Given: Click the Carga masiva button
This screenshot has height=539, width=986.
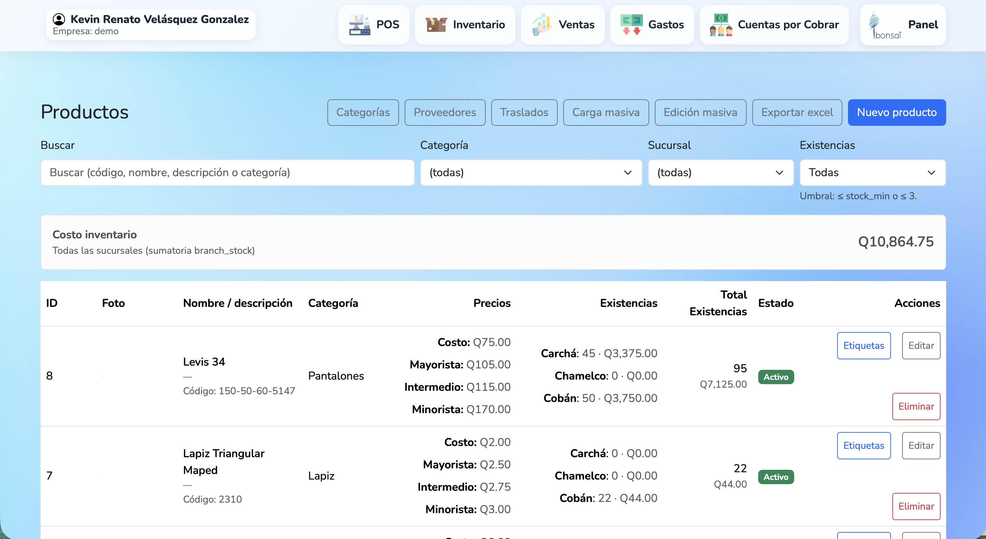Looking at the screenshot, I should (x=606, y=113).
